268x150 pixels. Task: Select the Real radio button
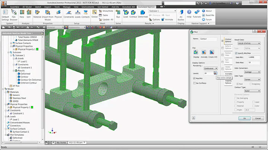click(237, 84)
